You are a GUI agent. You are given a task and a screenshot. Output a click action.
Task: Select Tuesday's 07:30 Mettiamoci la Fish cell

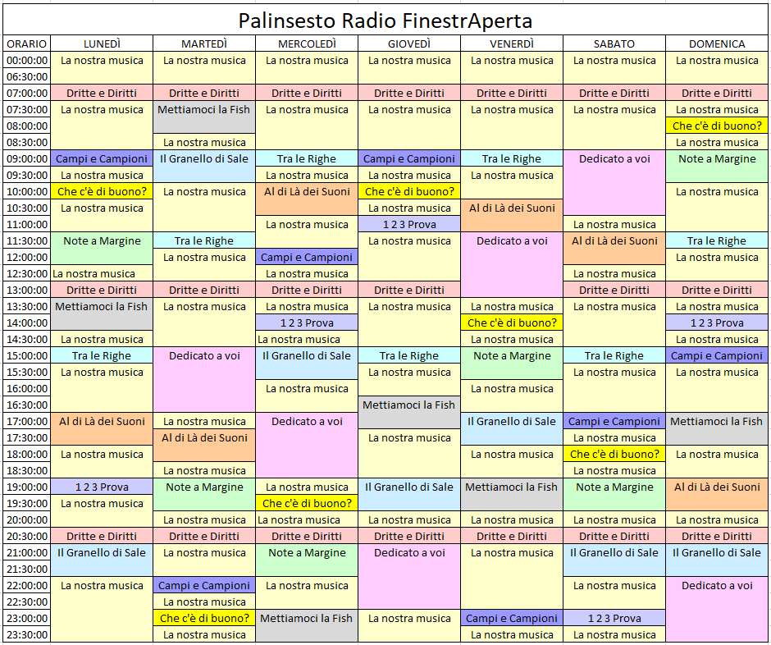(x=204, y=117)
